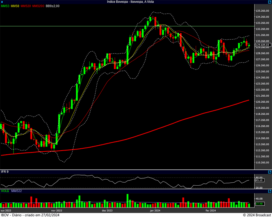Click the fev 2024 date on time axis
Image resolution: width=272 pixels, height=217 pixels.
(x=210, y=210)
